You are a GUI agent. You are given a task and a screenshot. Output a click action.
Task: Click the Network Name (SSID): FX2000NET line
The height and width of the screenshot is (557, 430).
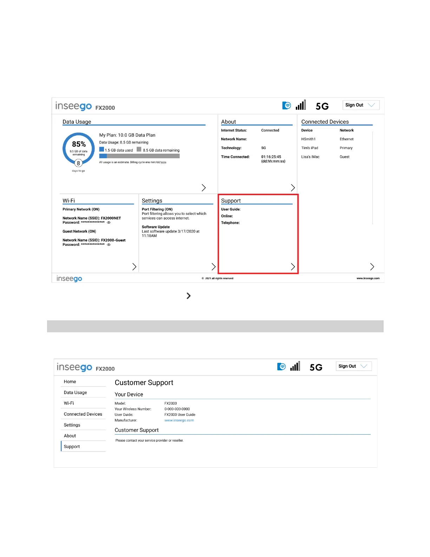[92, 218]
